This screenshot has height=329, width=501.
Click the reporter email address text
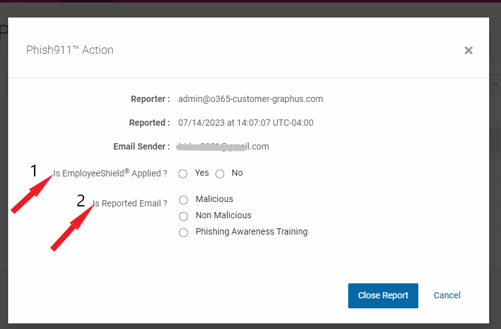[x=250, y=99]
